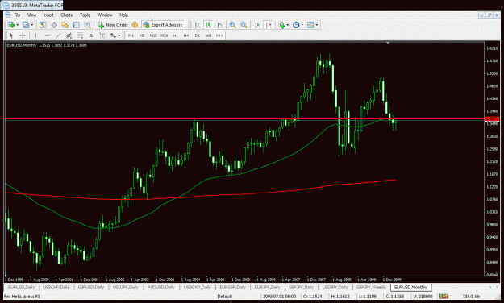
Task: Switch to the USDCHF,Daily chart tab
Action: pos(56,287)
